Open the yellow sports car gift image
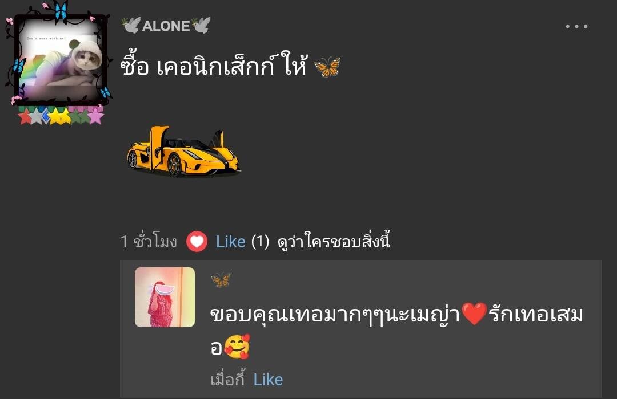The width and height of the screenshot is (617, 399). pos(183,151)
